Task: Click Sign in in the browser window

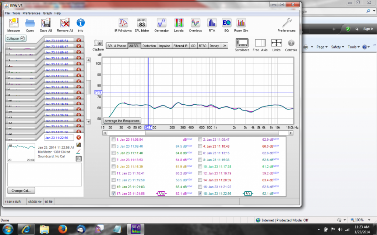Action: pos(368,29)
